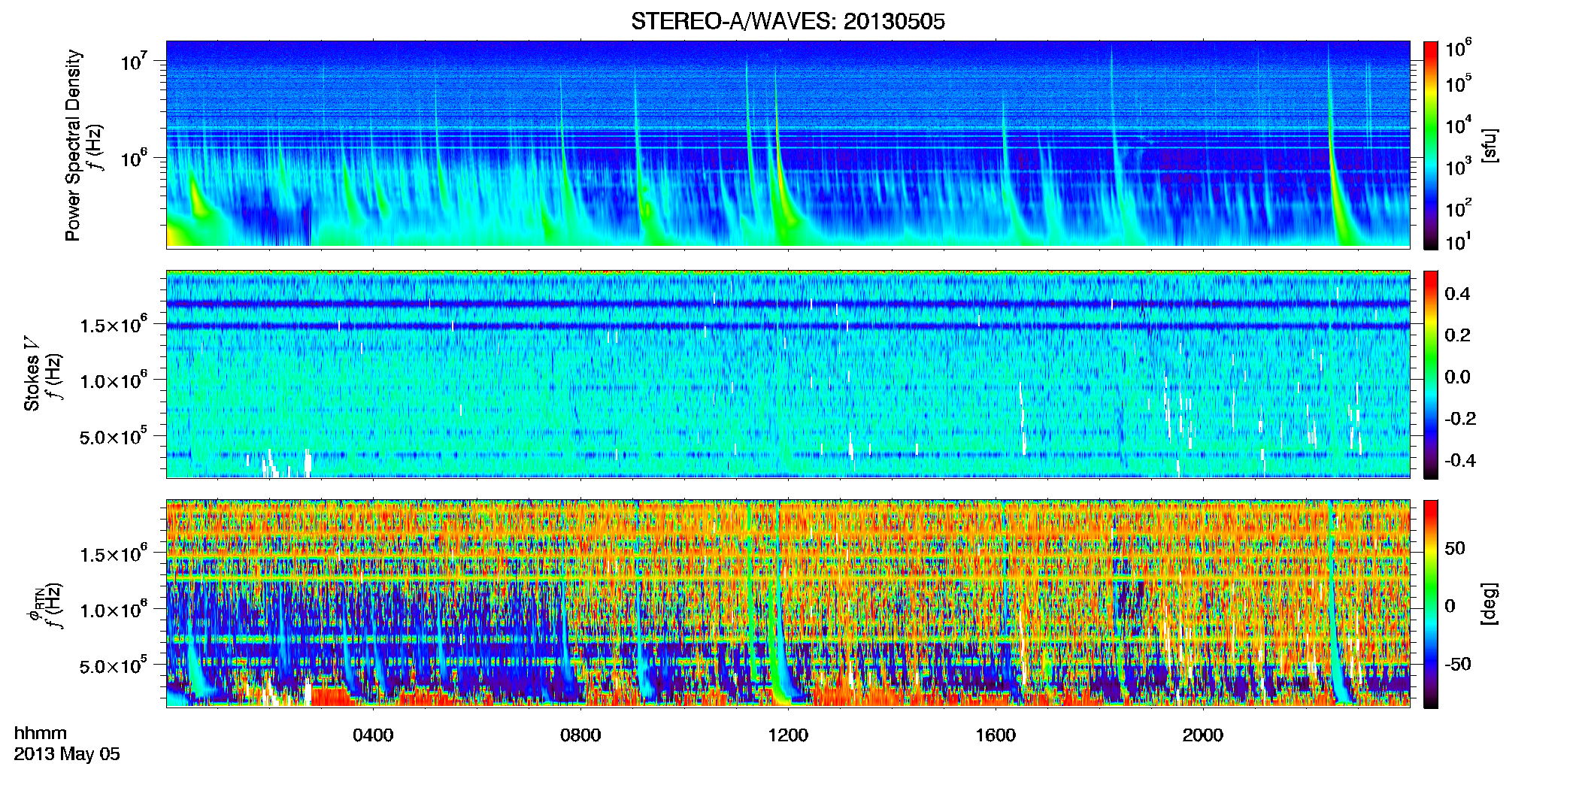Click the 2013 May 05 date label

click(x=67, y=754)
